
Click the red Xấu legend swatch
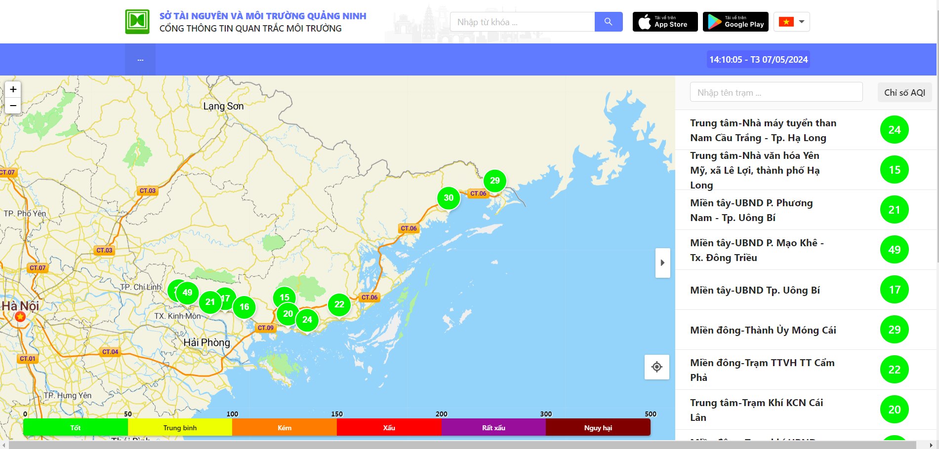click(x=389, y=427)
